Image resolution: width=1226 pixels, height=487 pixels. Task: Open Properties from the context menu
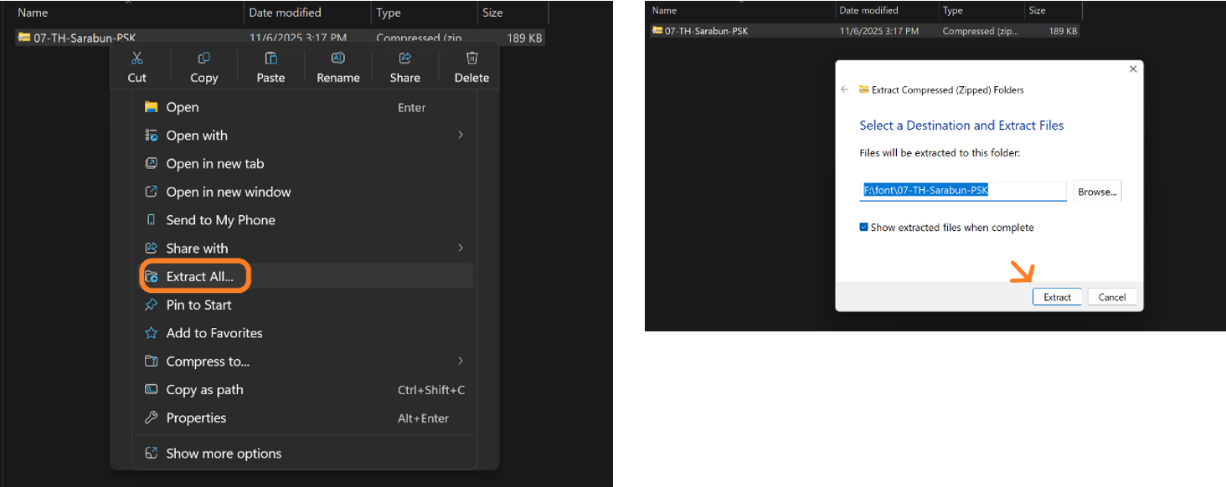tap(196, 418)
